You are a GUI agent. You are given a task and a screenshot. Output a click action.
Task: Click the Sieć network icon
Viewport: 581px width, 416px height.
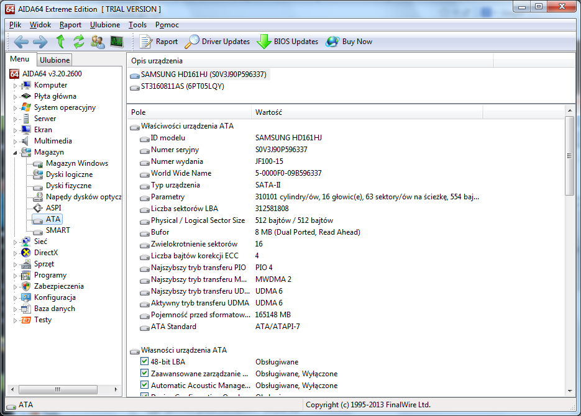(x=26, y=242)
